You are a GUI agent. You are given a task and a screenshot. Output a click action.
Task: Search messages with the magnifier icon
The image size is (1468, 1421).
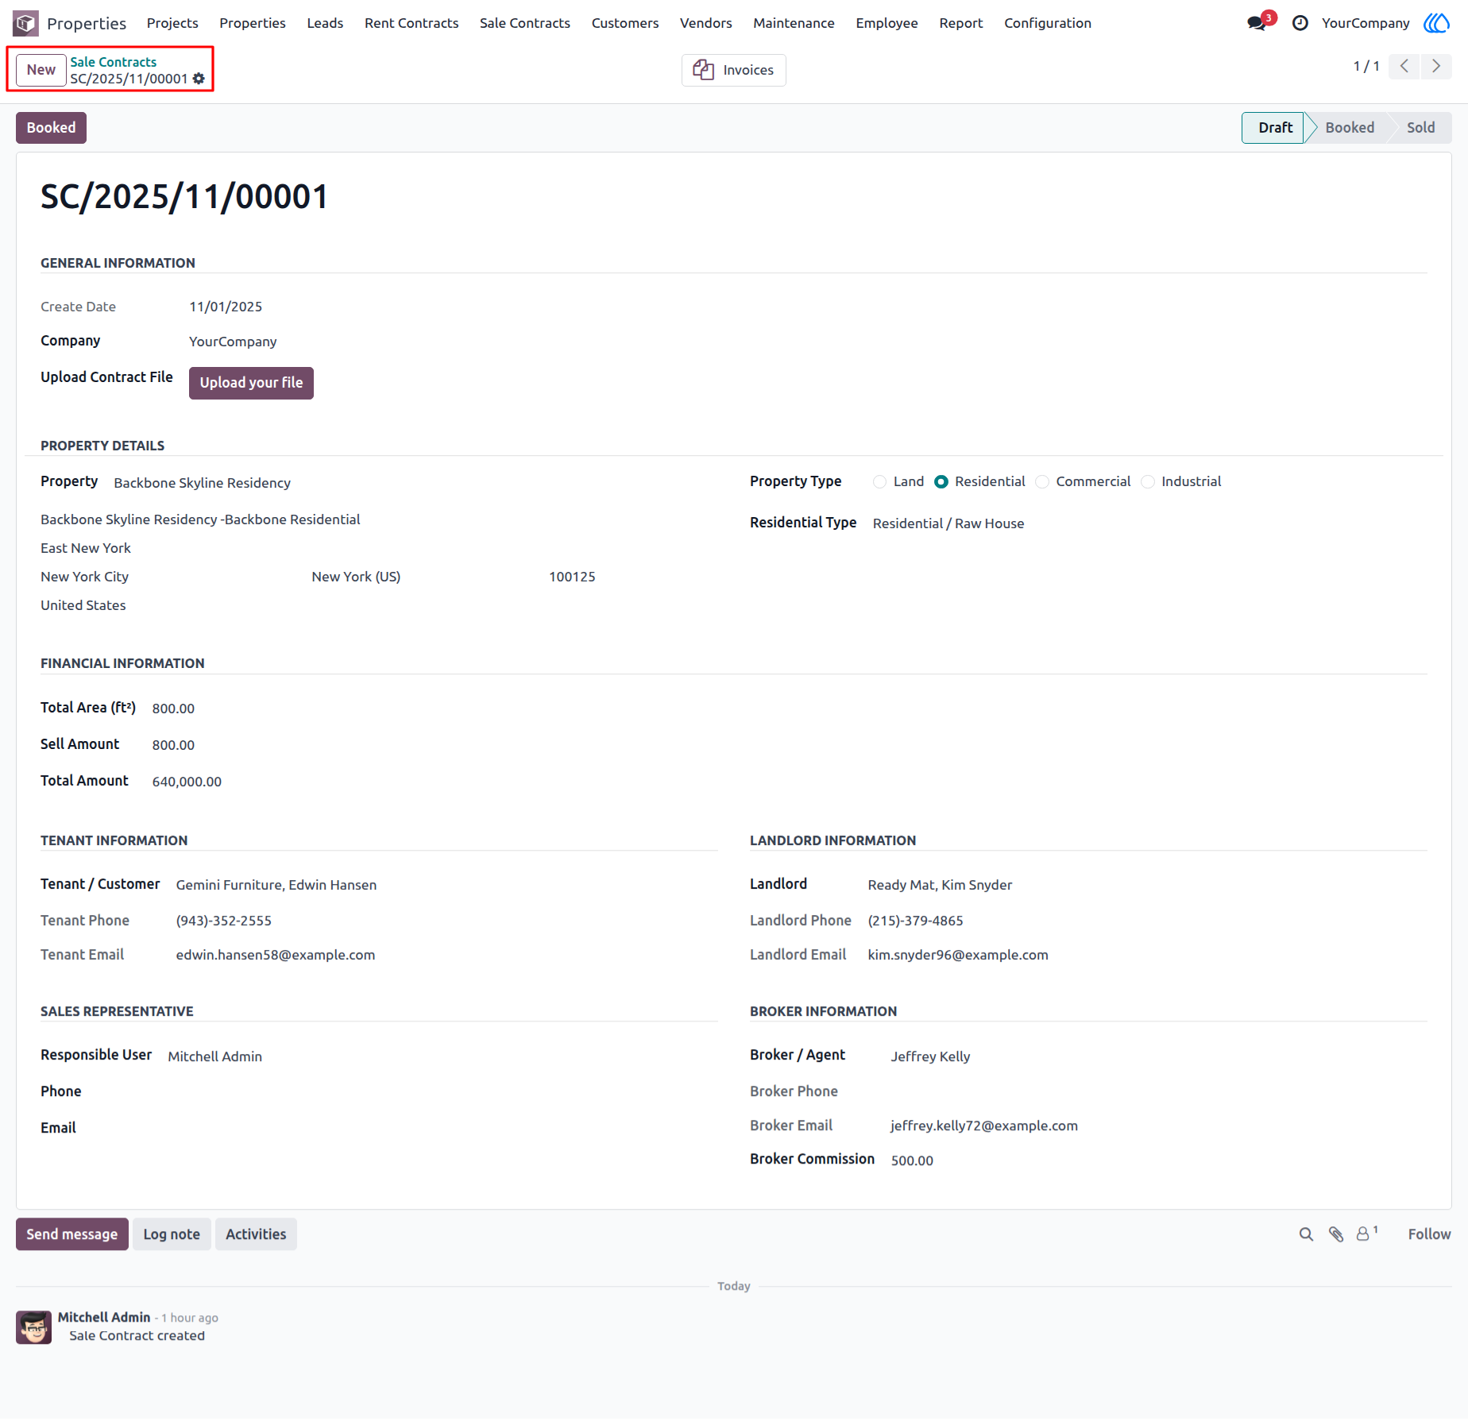pyautogui.click(x=1306, y=1234)
